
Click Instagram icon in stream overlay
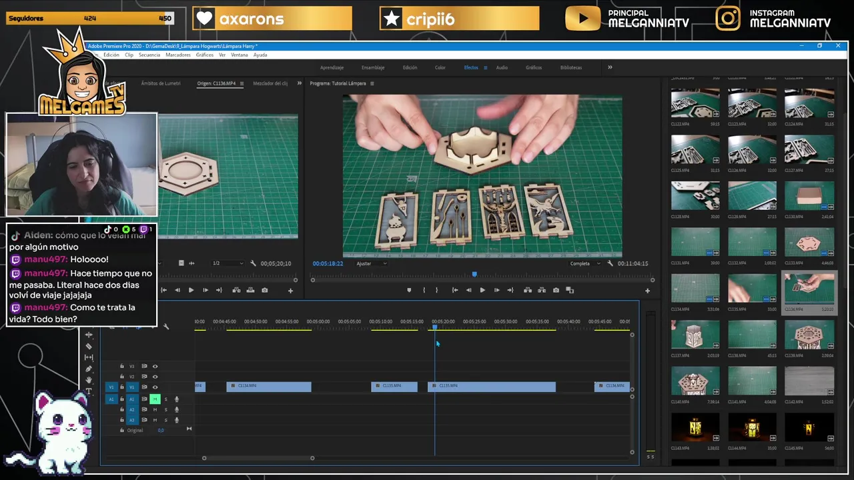click(x=728, y=19)
